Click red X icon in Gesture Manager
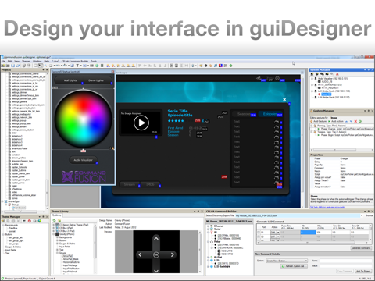375x281 pixels. (355, 121)
